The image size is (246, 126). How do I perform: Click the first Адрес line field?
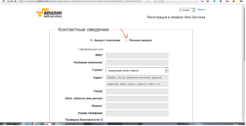137,78
